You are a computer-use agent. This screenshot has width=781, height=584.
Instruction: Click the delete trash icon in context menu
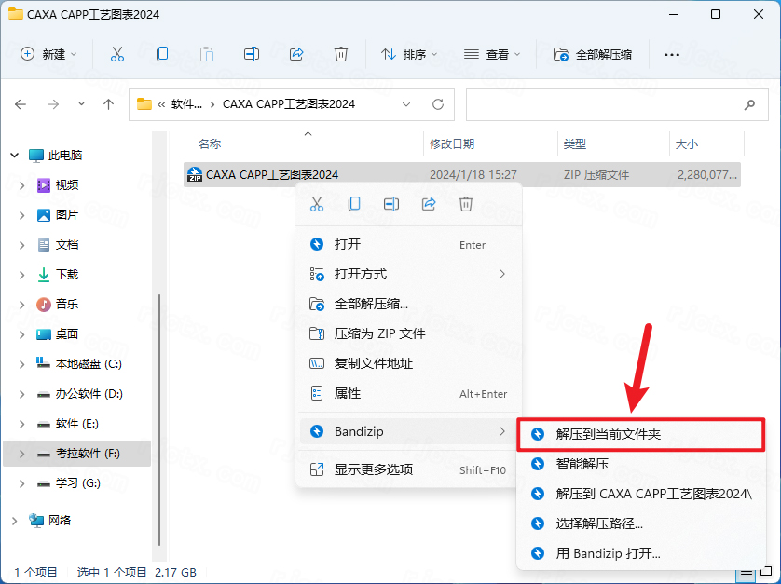(x=466, y=204)
